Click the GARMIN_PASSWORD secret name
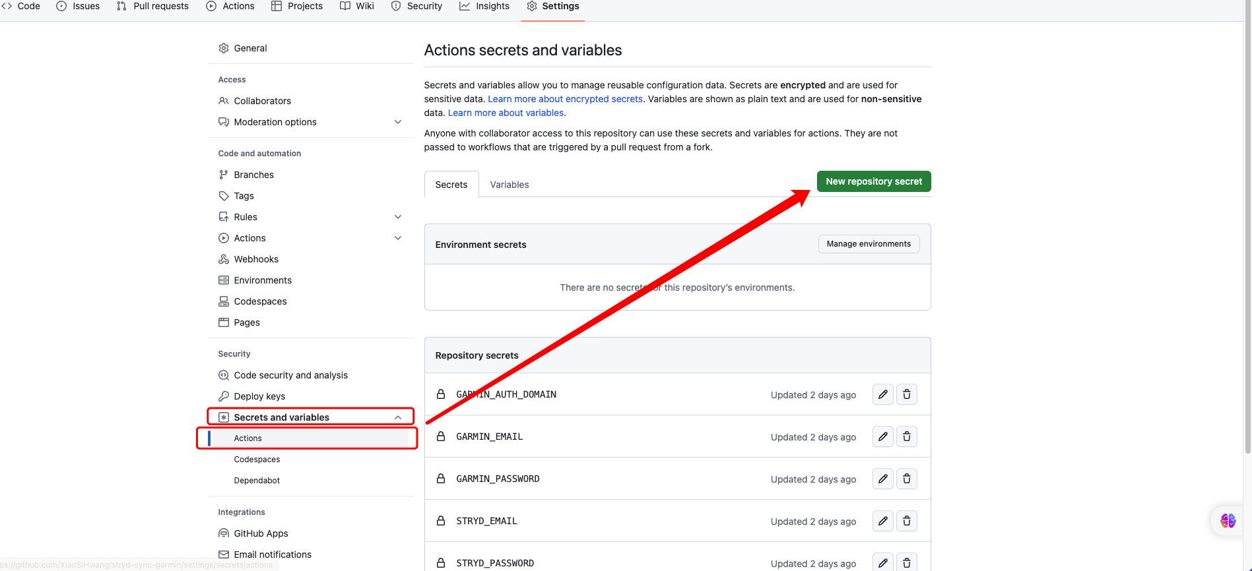Viewport: 1252px width, 571px height. tap(498, 479)
